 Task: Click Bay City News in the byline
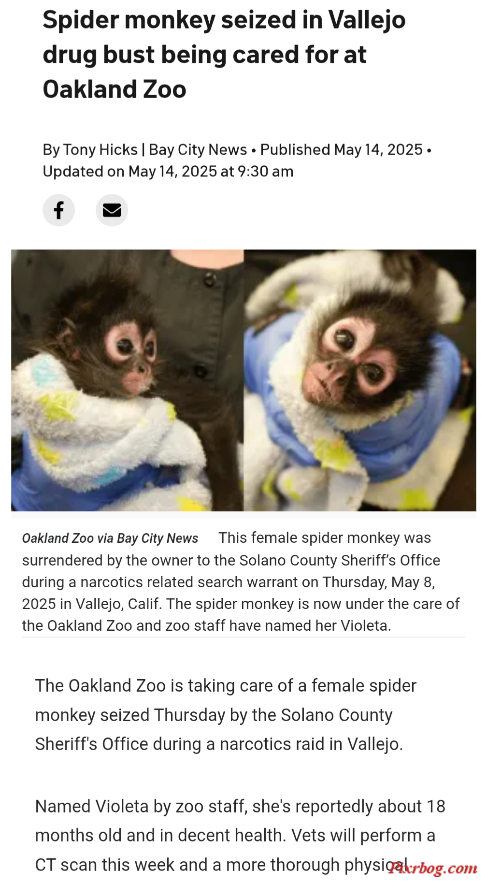198,150
